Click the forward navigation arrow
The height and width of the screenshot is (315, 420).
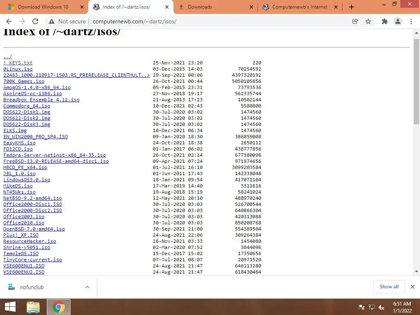[22, 21]
